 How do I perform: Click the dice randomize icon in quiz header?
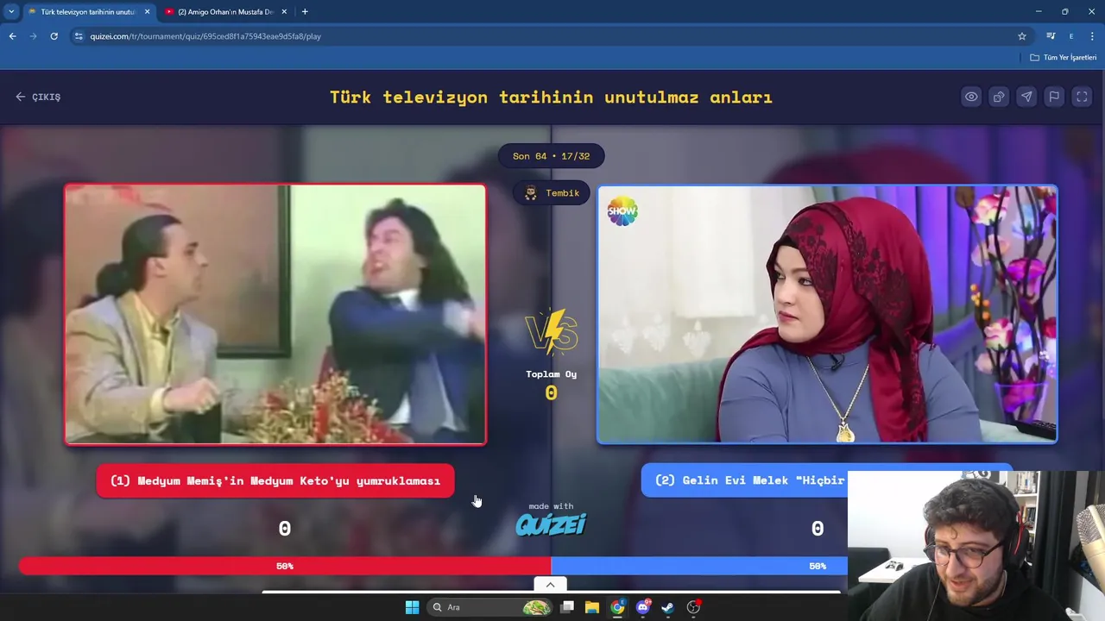point(999,97)
